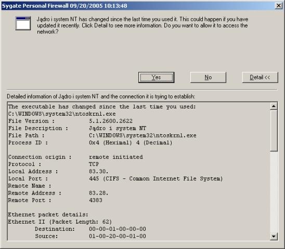The width and height of the screenshot is (285, 249).
Task: Click the Destination MAC address 00-00-01-00-00-00
Action: click(x=118, y=229)
